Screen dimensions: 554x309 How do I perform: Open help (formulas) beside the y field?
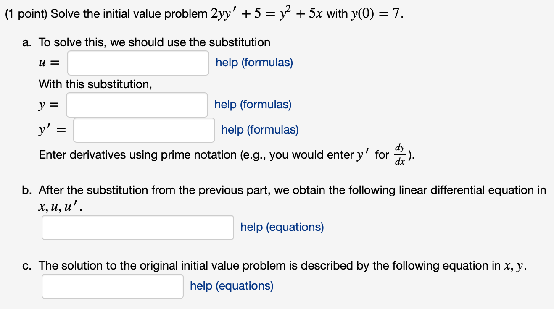point(252,105)
